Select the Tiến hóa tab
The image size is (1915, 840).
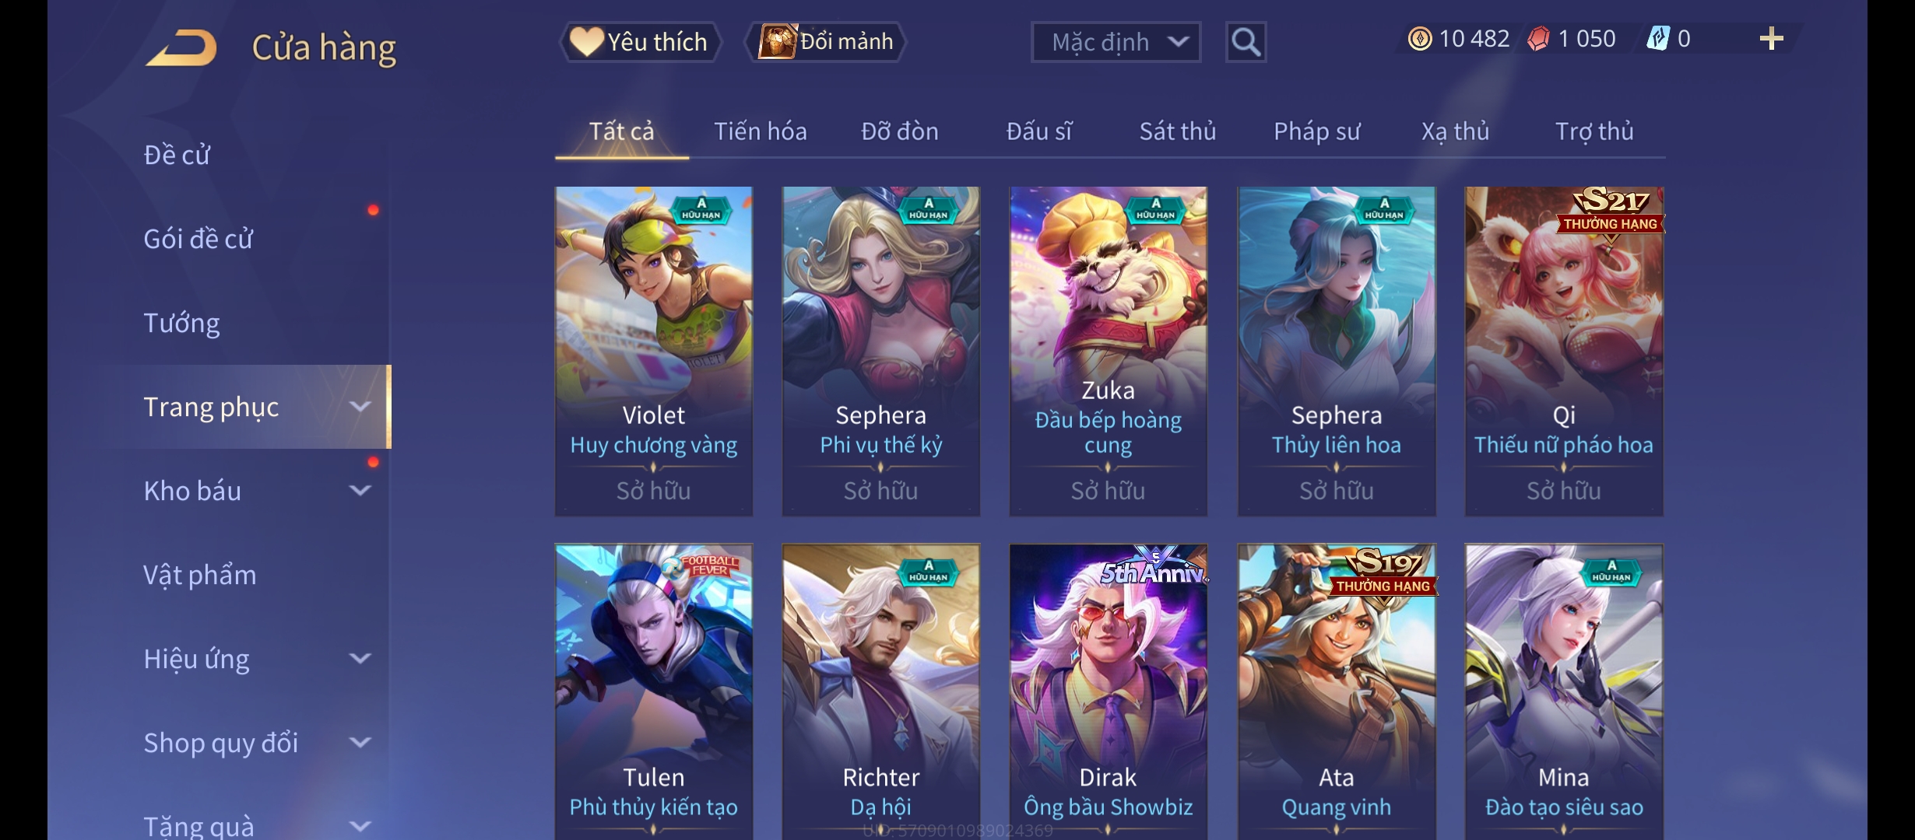[761, 131]
